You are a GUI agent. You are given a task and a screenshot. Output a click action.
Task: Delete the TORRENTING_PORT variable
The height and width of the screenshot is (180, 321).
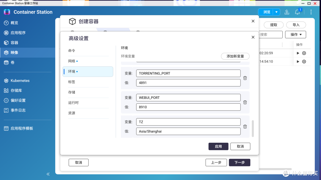tap(245, 78)
